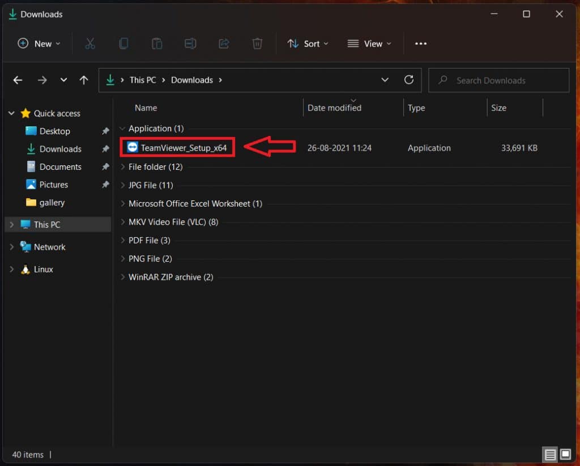
Task: Click the address bar download-arrow icon
Action: [110, 80]
